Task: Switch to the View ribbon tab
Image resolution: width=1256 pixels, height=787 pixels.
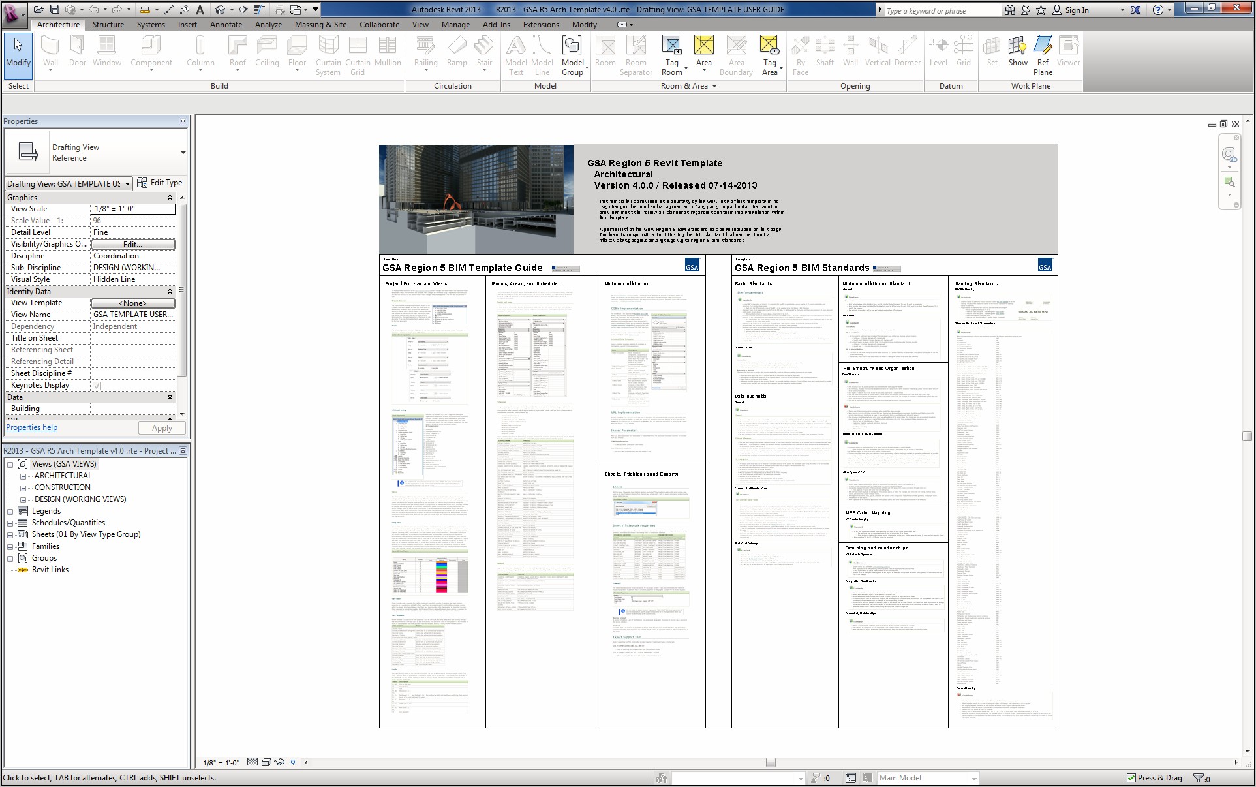Action: click(x=420, y=25)
